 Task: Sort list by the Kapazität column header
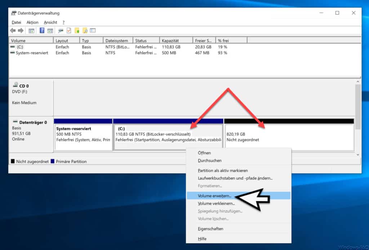click(170, 41)
